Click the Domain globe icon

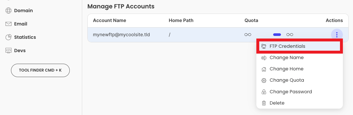coord(8,10)
